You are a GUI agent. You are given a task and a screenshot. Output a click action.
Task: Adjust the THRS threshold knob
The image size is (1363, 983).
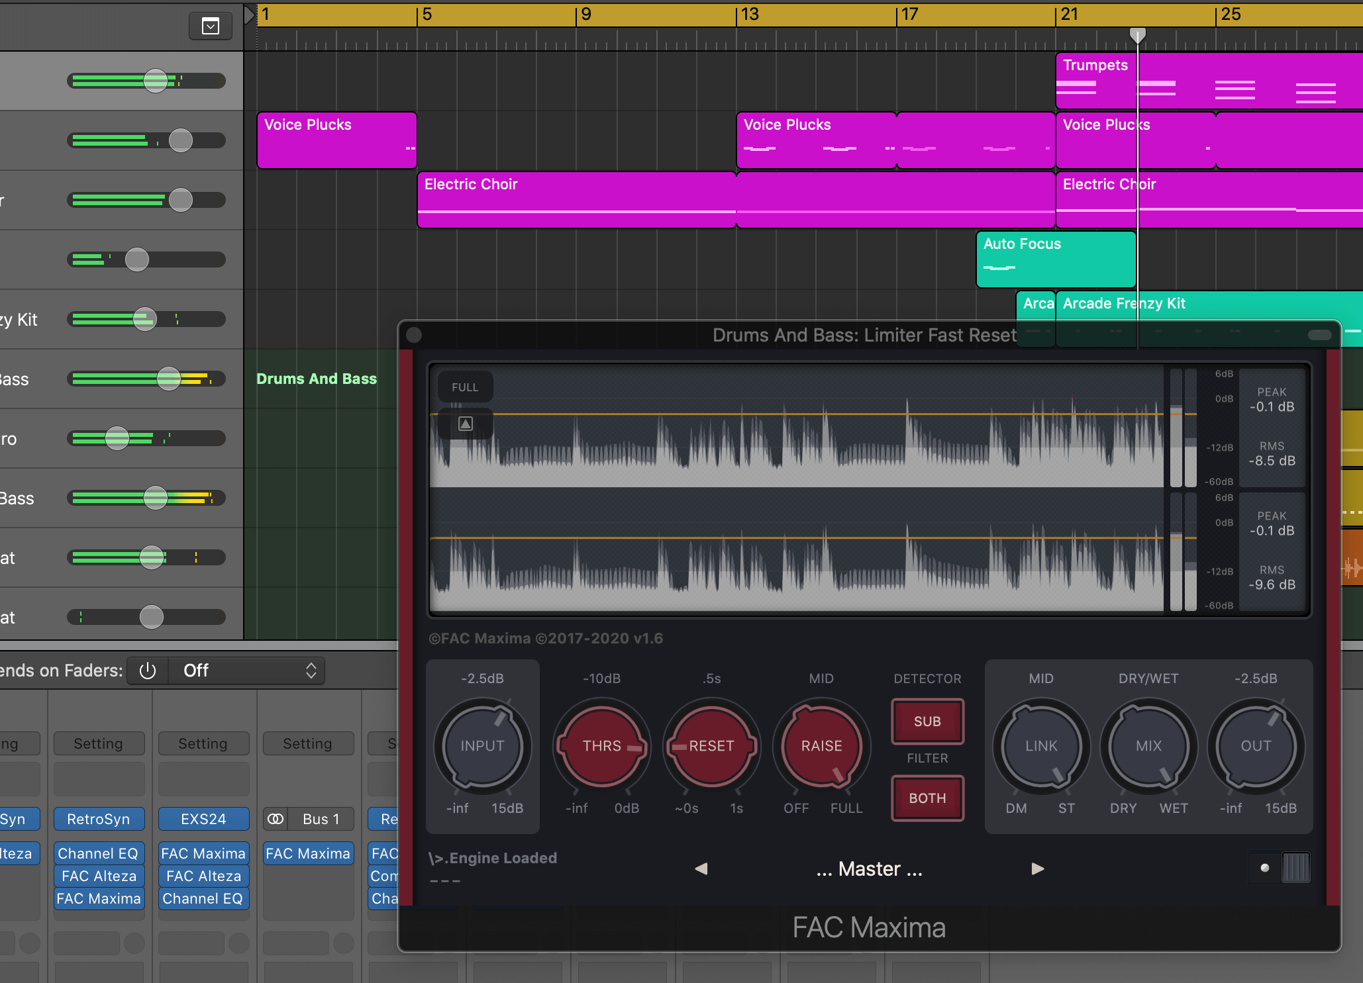pos(601,746)
